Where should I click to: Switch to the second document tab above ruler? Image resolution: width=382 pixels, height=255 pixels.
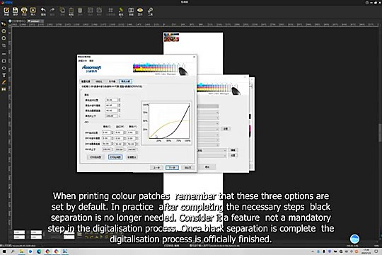[35, 21]
